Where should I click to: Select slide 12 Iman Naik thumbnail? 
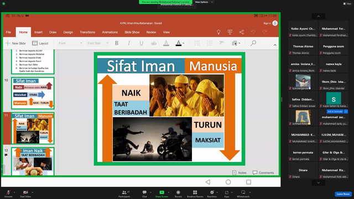[33, 161]
